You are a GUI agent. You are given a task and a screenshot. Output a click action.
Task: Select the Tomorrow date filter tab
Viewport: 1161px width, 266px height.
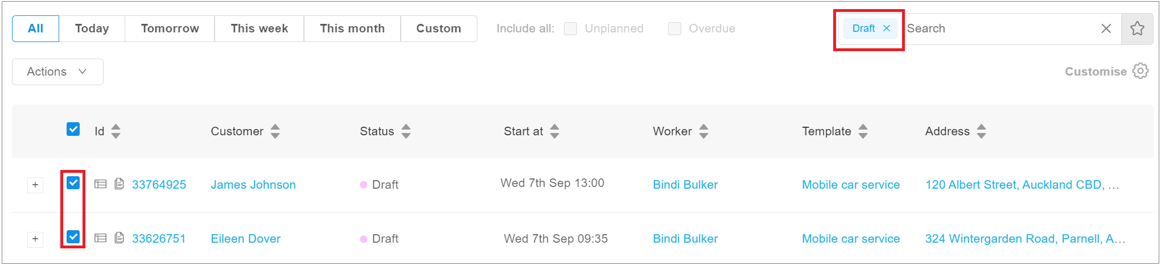pyautogui.click(x=170, y=28)
